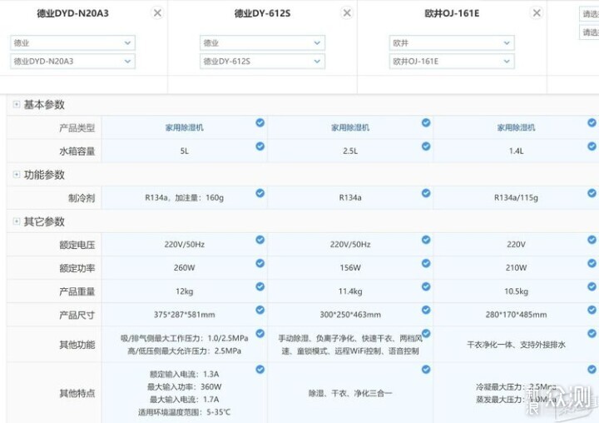Click 家用除湿机 link for 德业DY-612S
The image size is (599, 423).
tap(350, 127)
